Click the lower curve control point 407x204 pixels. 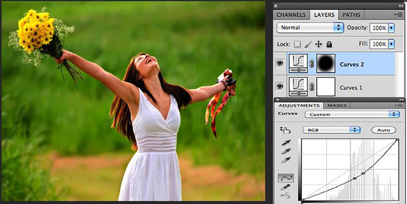355,178
